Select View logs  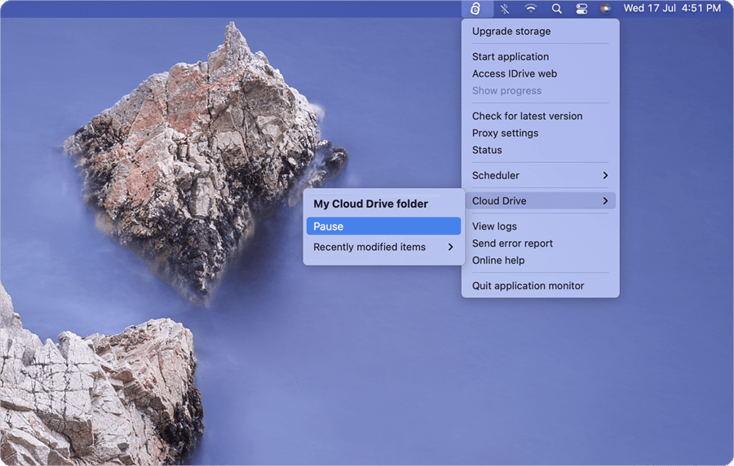(x=540, y=226)
